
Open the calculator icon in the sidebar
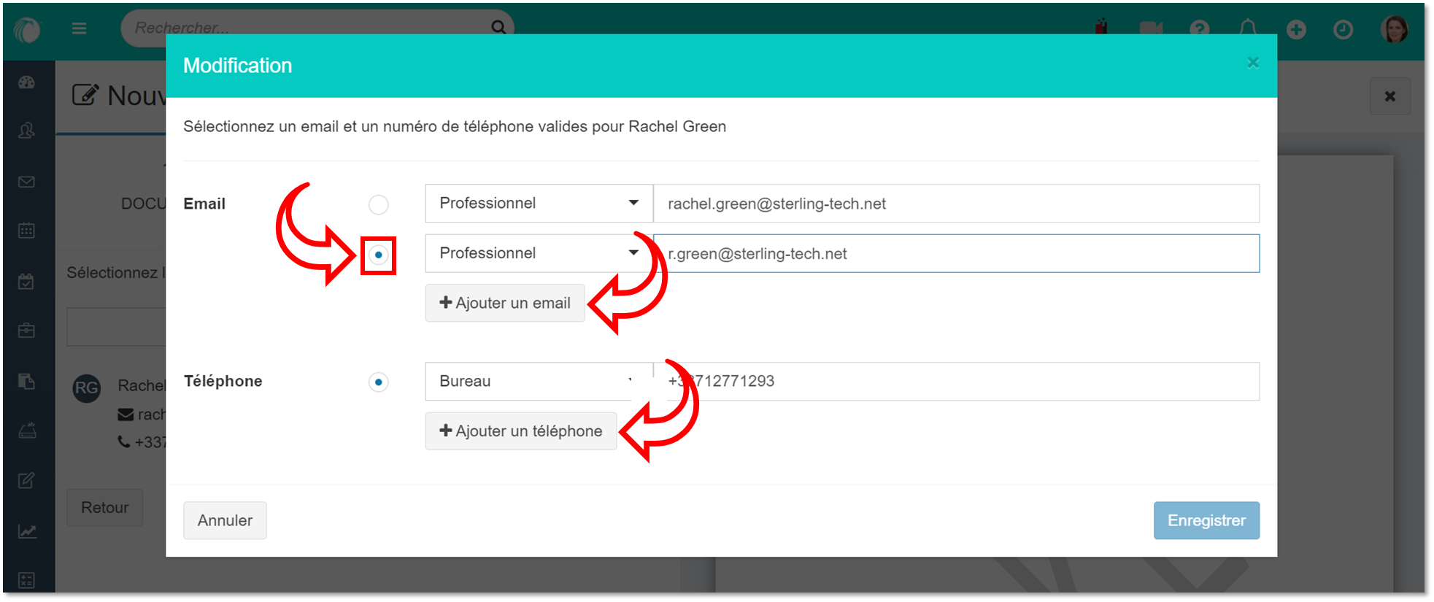point(27,580)
